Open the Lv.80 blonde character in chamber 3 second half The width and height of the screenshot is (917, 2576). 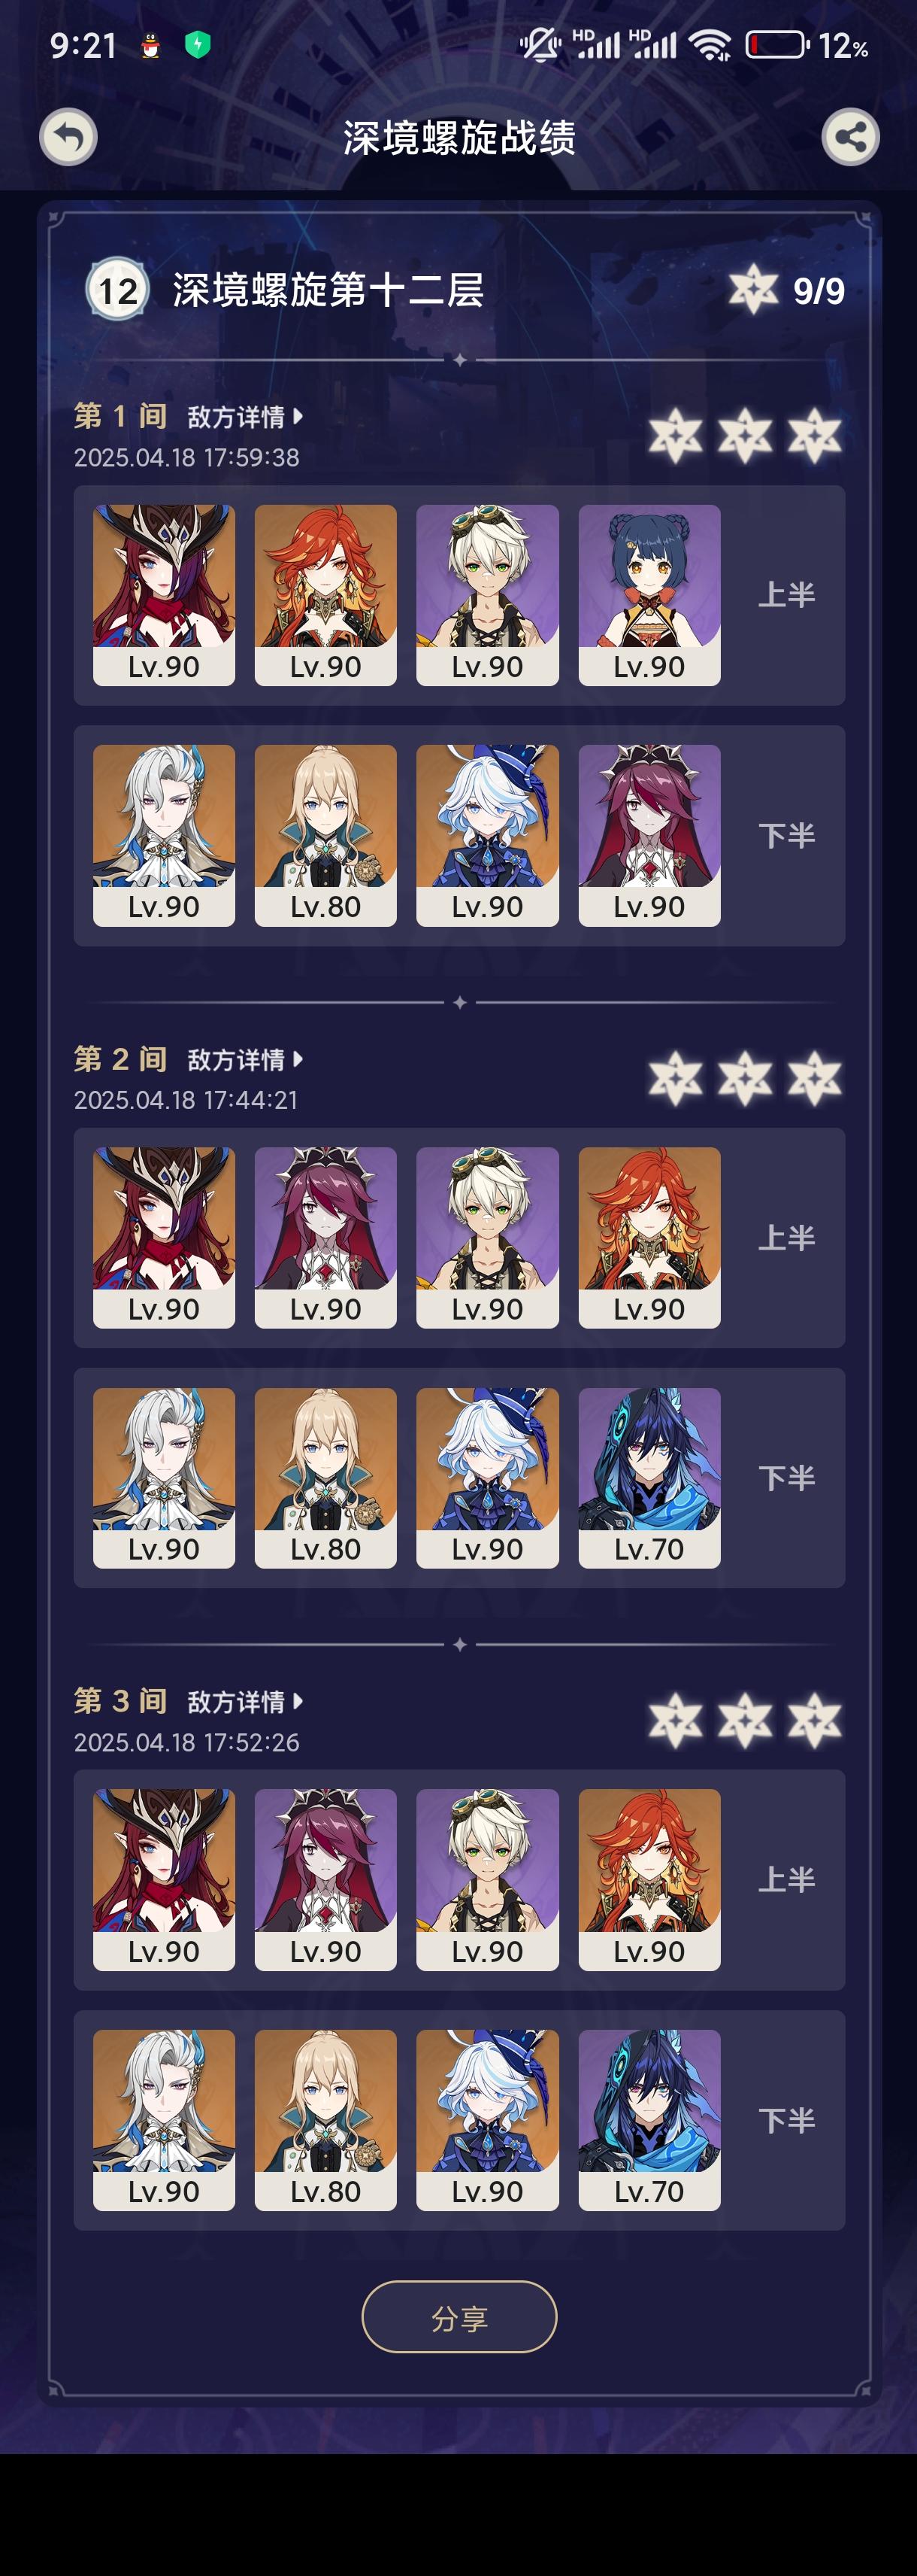click(325, 2120)
